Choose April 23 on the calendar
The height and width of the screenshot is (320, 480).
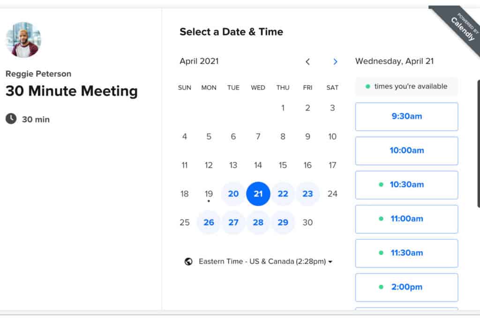coord(307,194)
